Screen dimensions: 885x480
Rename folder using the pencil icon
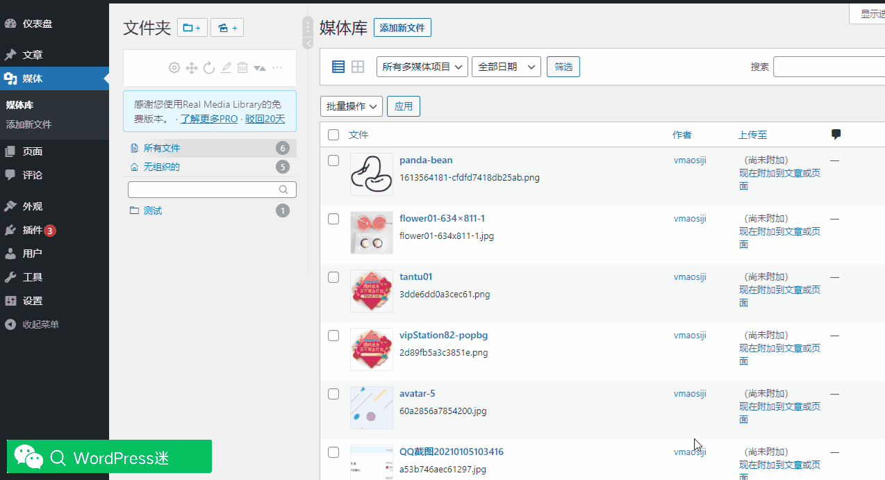tap(225, 67)
